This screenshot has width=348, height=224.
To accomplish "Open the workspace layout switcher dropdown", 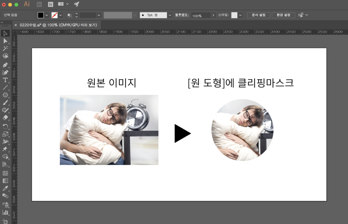I will (x=63, y=4).
